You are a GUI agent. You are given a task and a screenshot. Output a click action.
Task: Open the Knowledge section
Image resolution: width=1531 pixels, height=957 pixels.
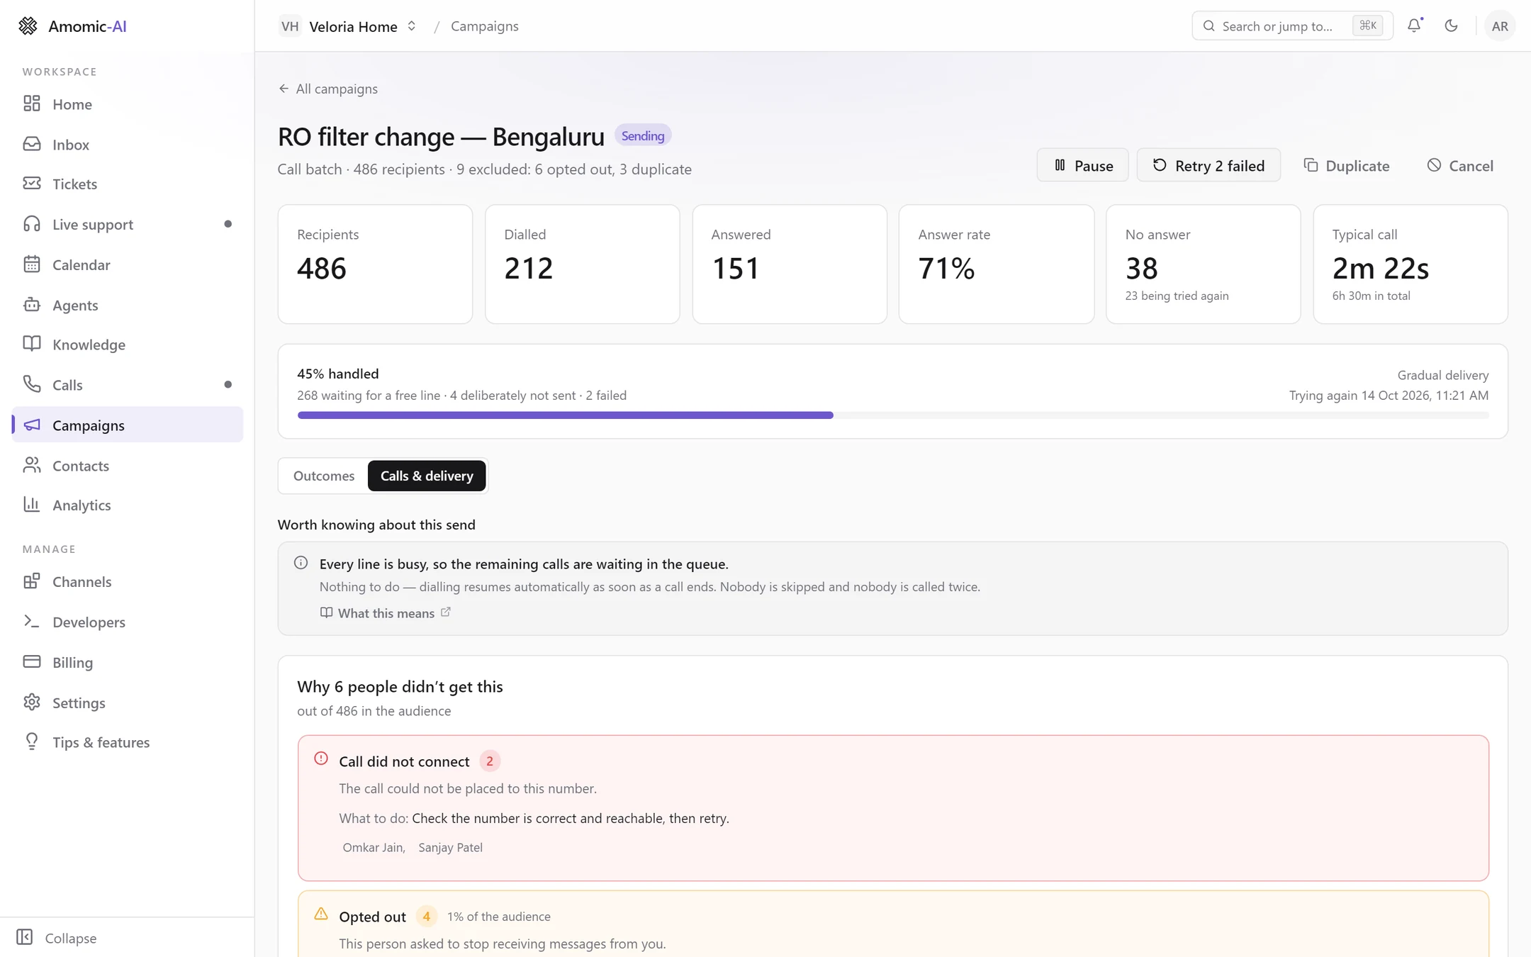click(x=128, y=345)
